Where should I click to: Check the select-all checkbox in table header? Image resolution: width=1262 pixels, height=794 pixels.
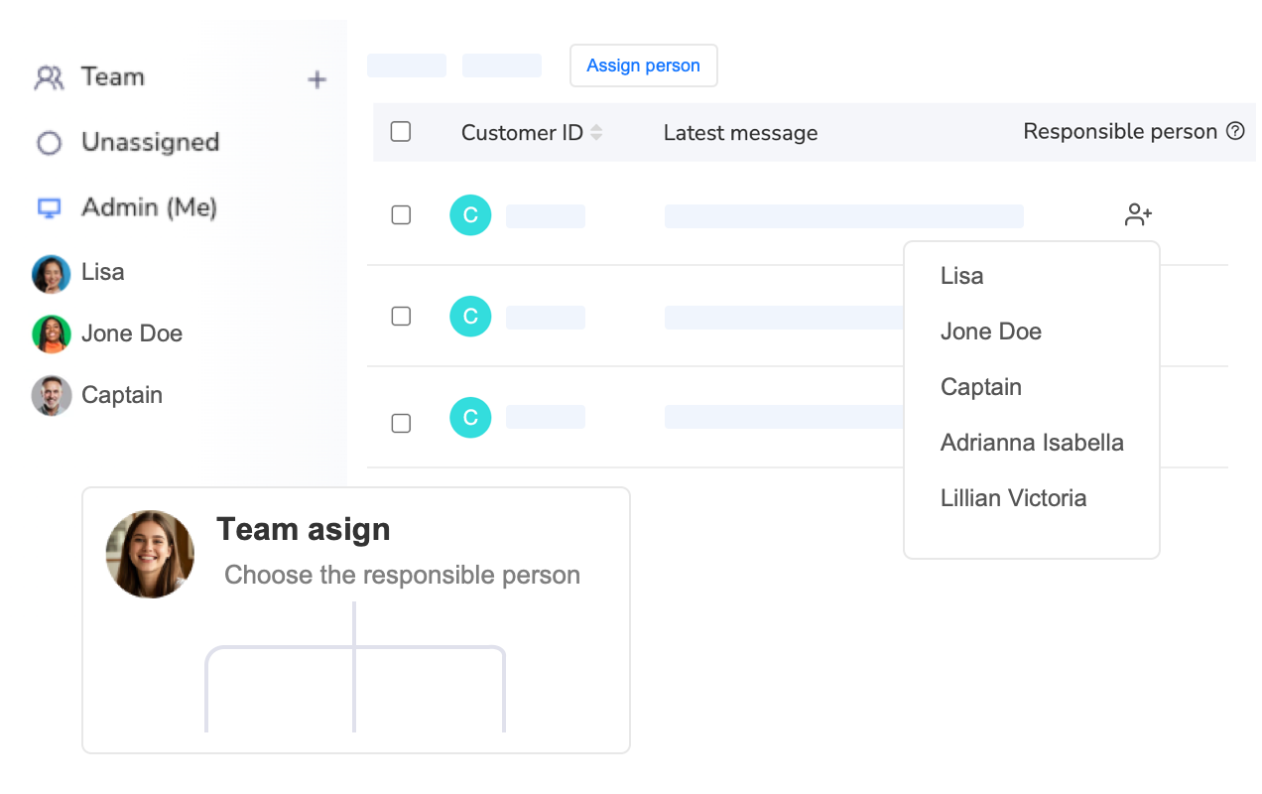401,131
